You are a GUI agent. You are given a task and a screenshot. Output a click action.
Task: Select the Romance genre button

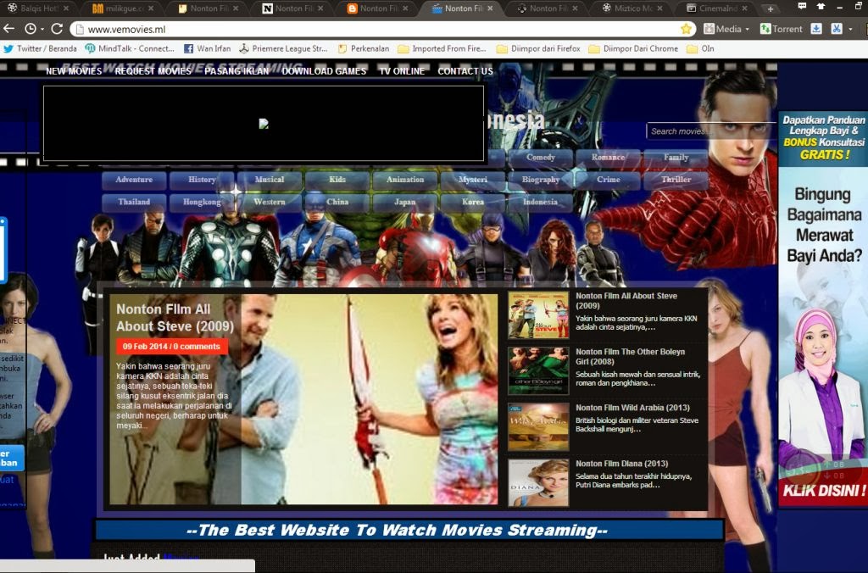click(608, 157)
